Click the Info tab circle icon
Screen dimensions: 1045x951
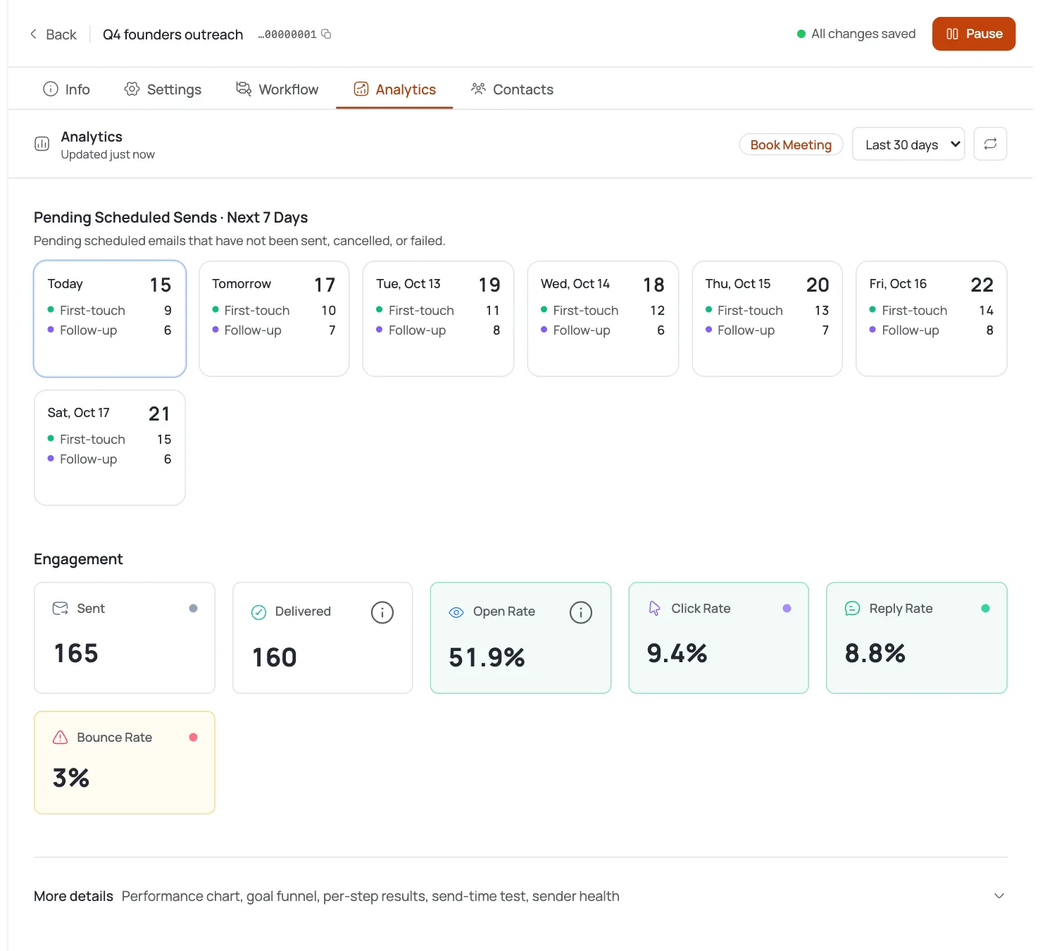51,89
